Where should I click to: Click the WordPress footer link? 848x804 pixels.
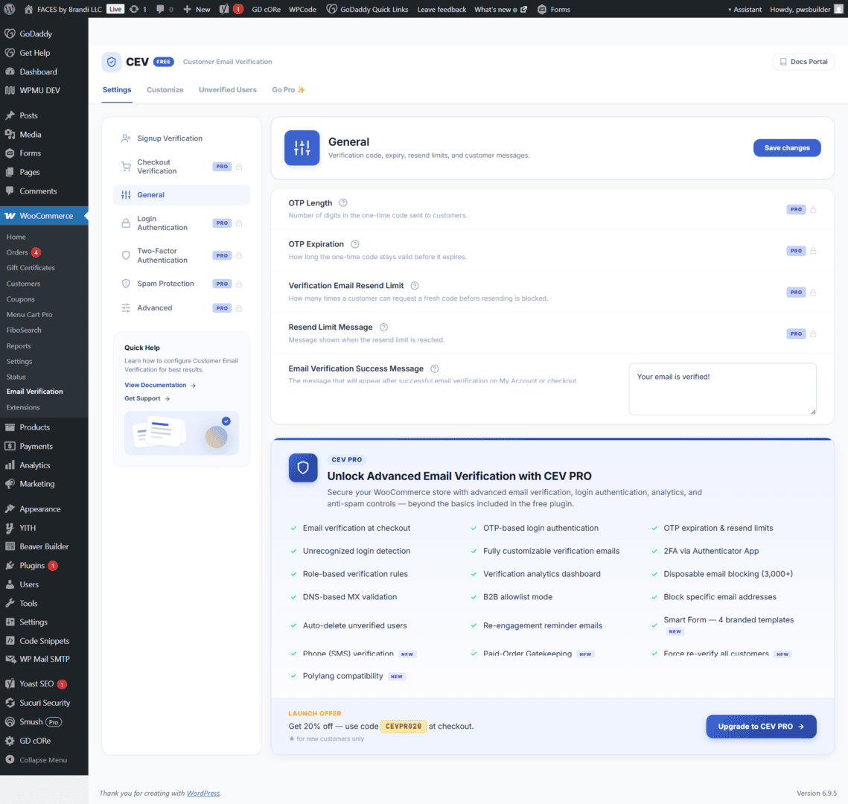tap(203, 793)
